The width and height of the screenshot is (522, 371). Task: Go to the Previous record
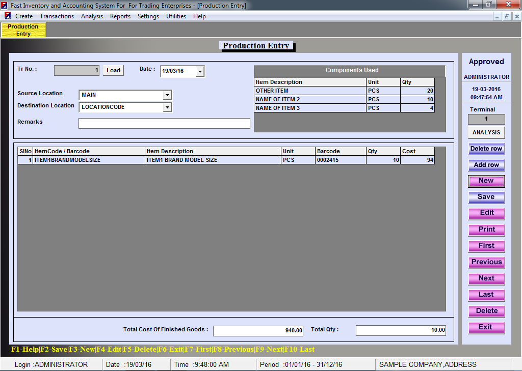pos(486,262)
